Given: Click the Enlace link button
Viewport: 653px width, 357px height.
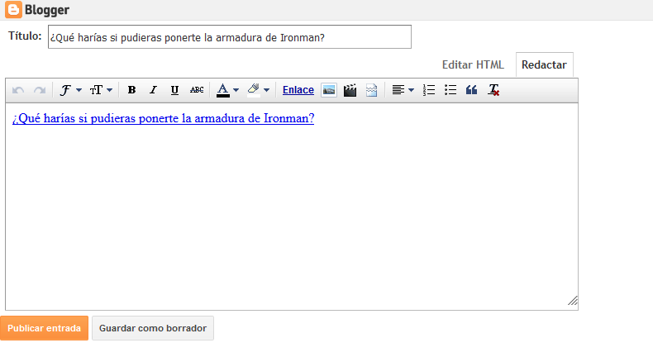Looking at the screenshot, I should (x=298, y=90).
